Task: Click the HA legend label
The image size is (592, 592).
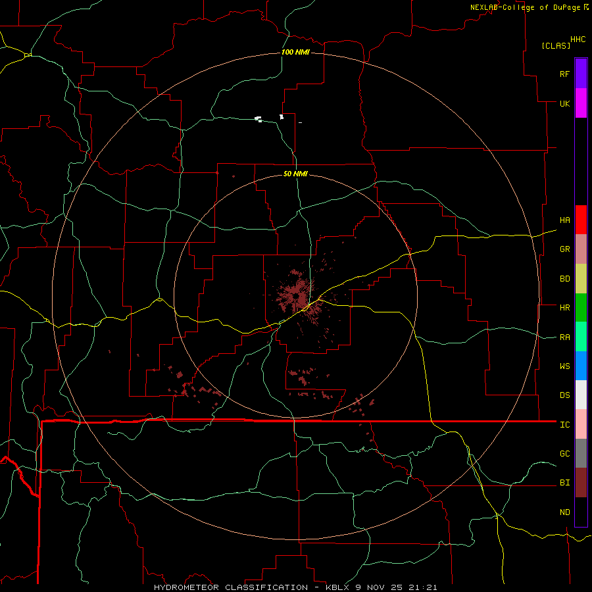Action: pyautogui.click(x=564, y=220)
